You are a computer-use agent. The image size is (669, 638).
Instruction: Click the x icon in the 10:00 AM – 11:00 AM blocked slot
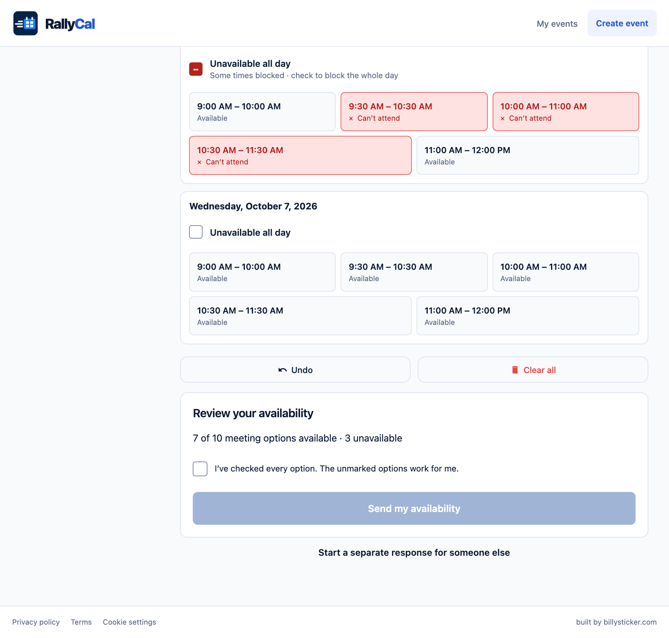503,119
